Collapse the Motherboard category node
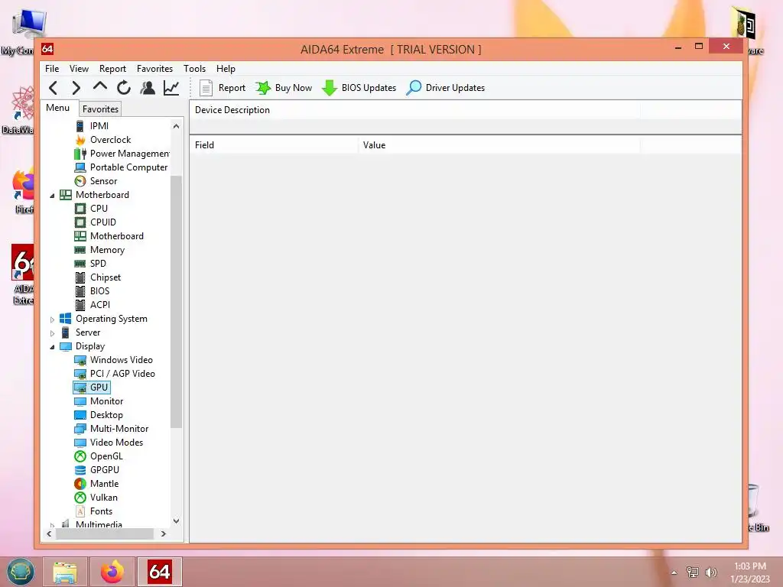Image resolution: width=783 pixels, height=587 pixels. coord(52,196)
